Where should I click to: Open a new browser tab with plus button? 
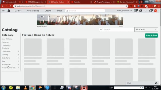click(x=141, y=2)
